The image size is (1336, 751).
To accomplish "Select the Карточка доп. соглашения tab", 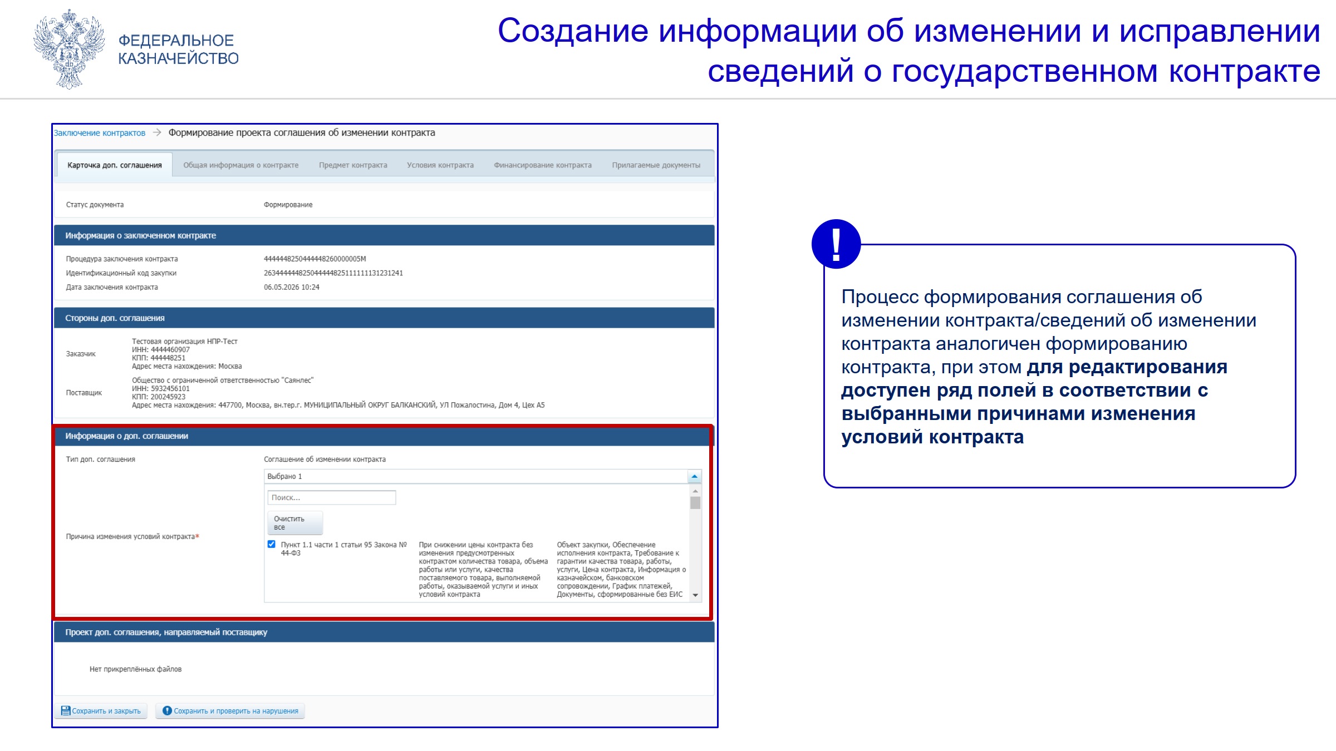I will coord(115,165).
